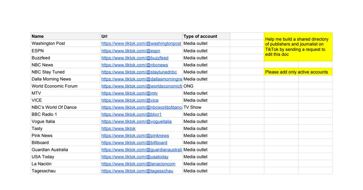This screenshot has width=363, height=190.
Task: Select Media outlet cell in ESPN row
Action: pos(206,51)
